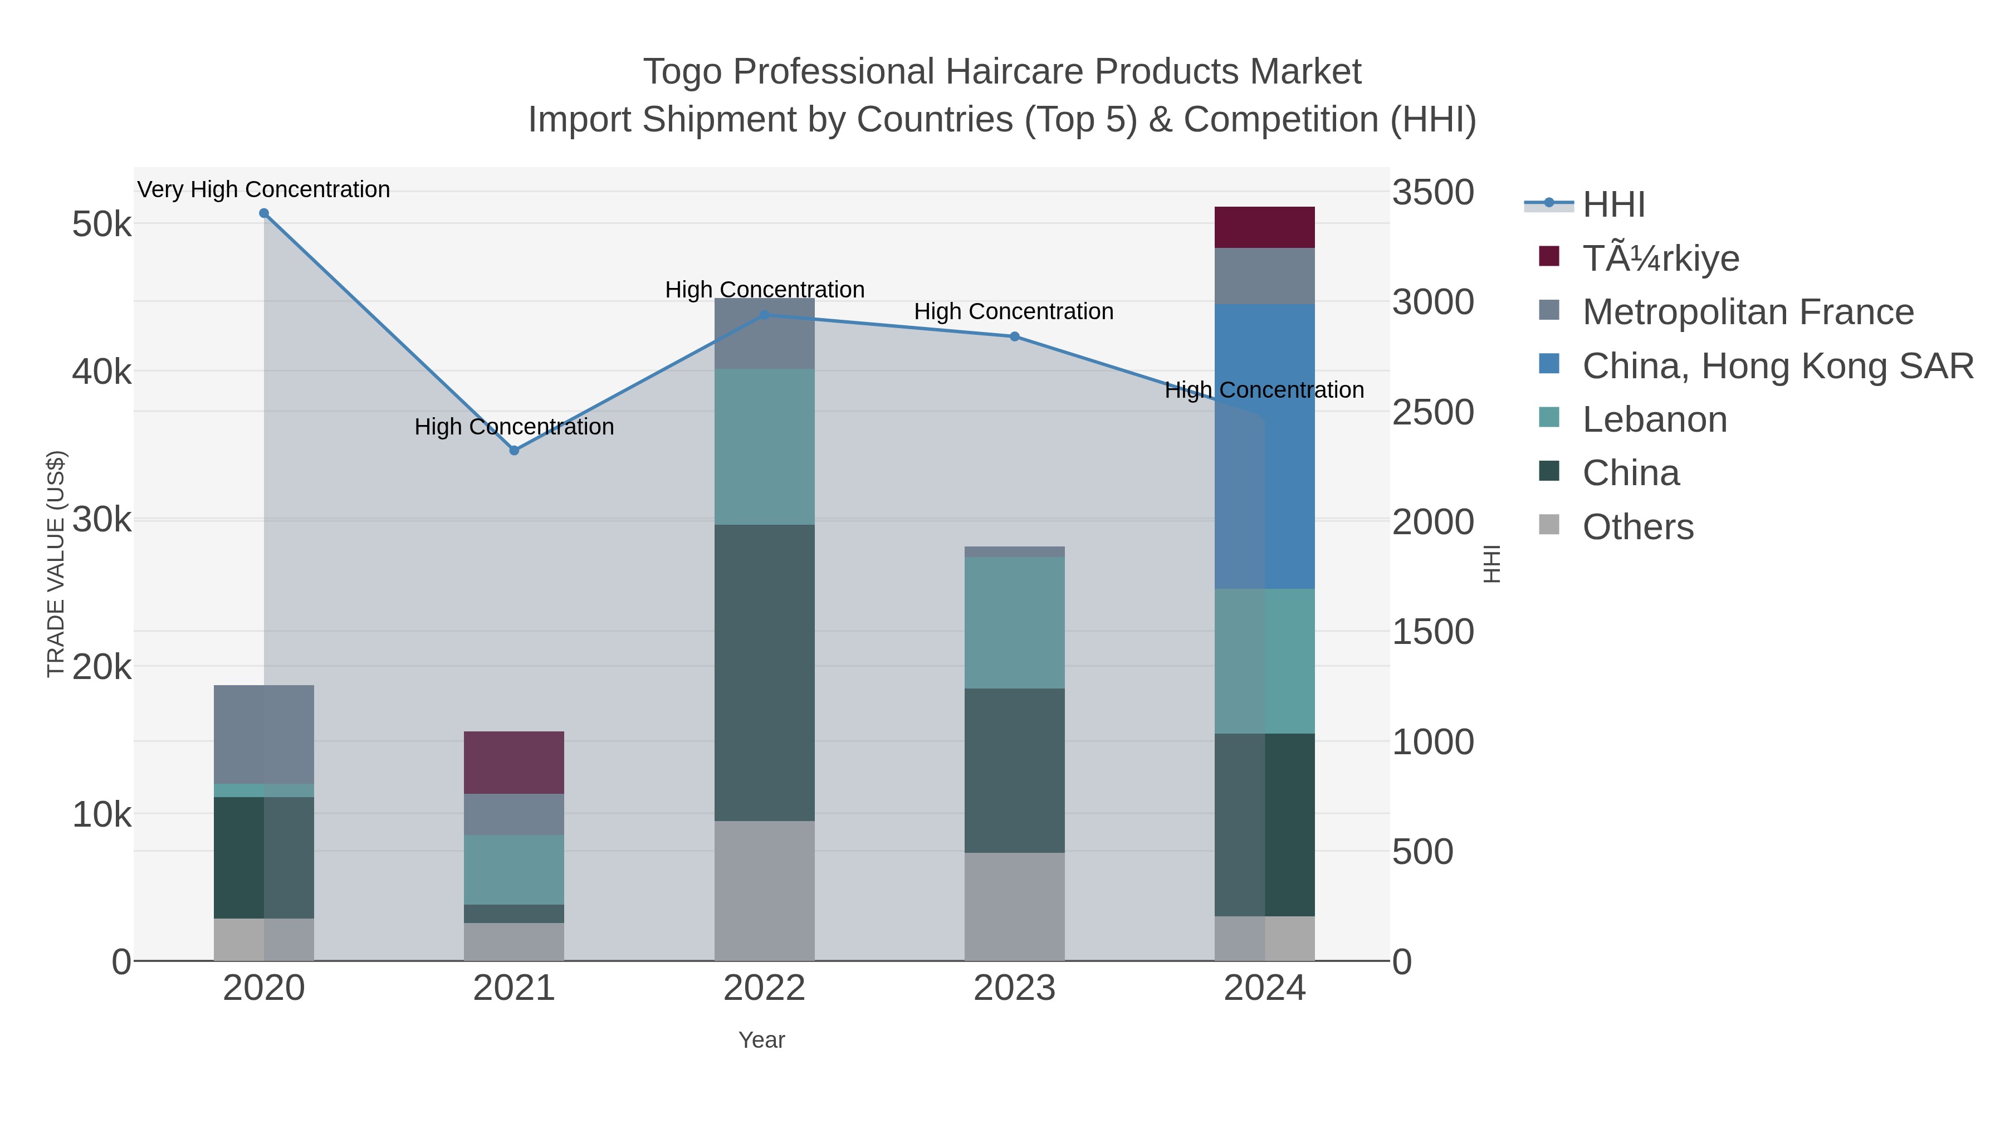Click the 'Very High Concentration' annotation

pos(264,189)
